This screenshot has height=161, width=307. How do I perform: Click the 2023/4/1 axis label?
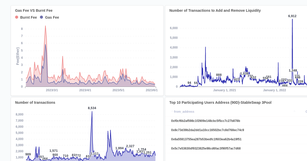(x=85, y=90)
